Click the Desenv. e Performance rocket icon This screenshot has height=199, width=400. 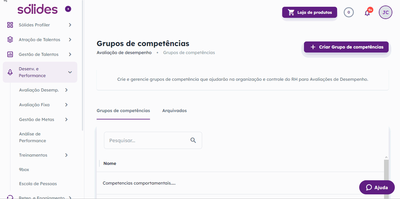[x=10, y=72]
